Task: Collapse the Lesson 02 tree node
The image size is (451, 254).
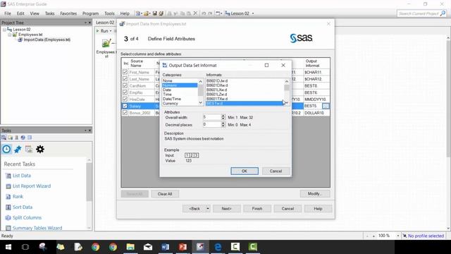Action: pyautogui.click(x=4, y=30)
